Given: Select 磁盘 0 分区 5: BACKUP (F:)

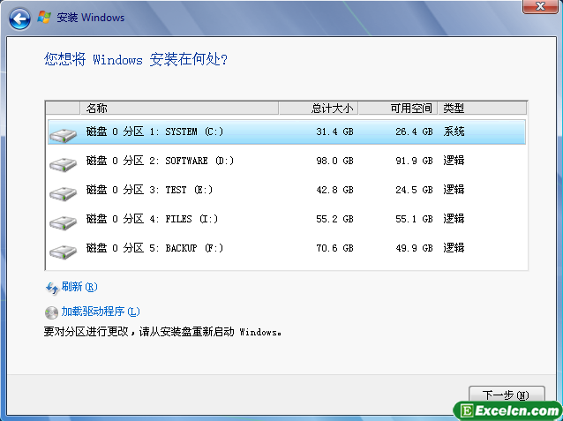Looking at the screenshot, I should 287,248.
